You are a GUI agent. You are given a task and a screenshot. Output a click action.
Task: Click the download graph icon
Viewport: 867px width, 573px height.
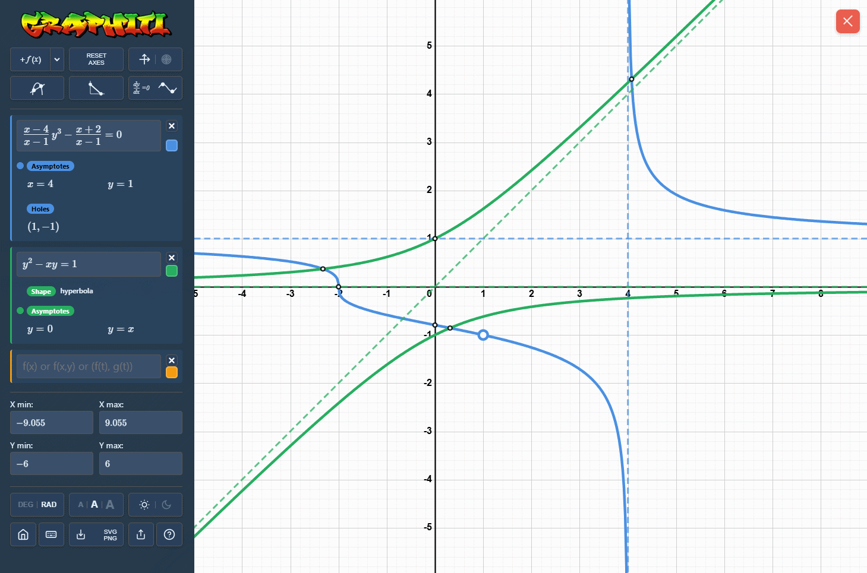81,534
